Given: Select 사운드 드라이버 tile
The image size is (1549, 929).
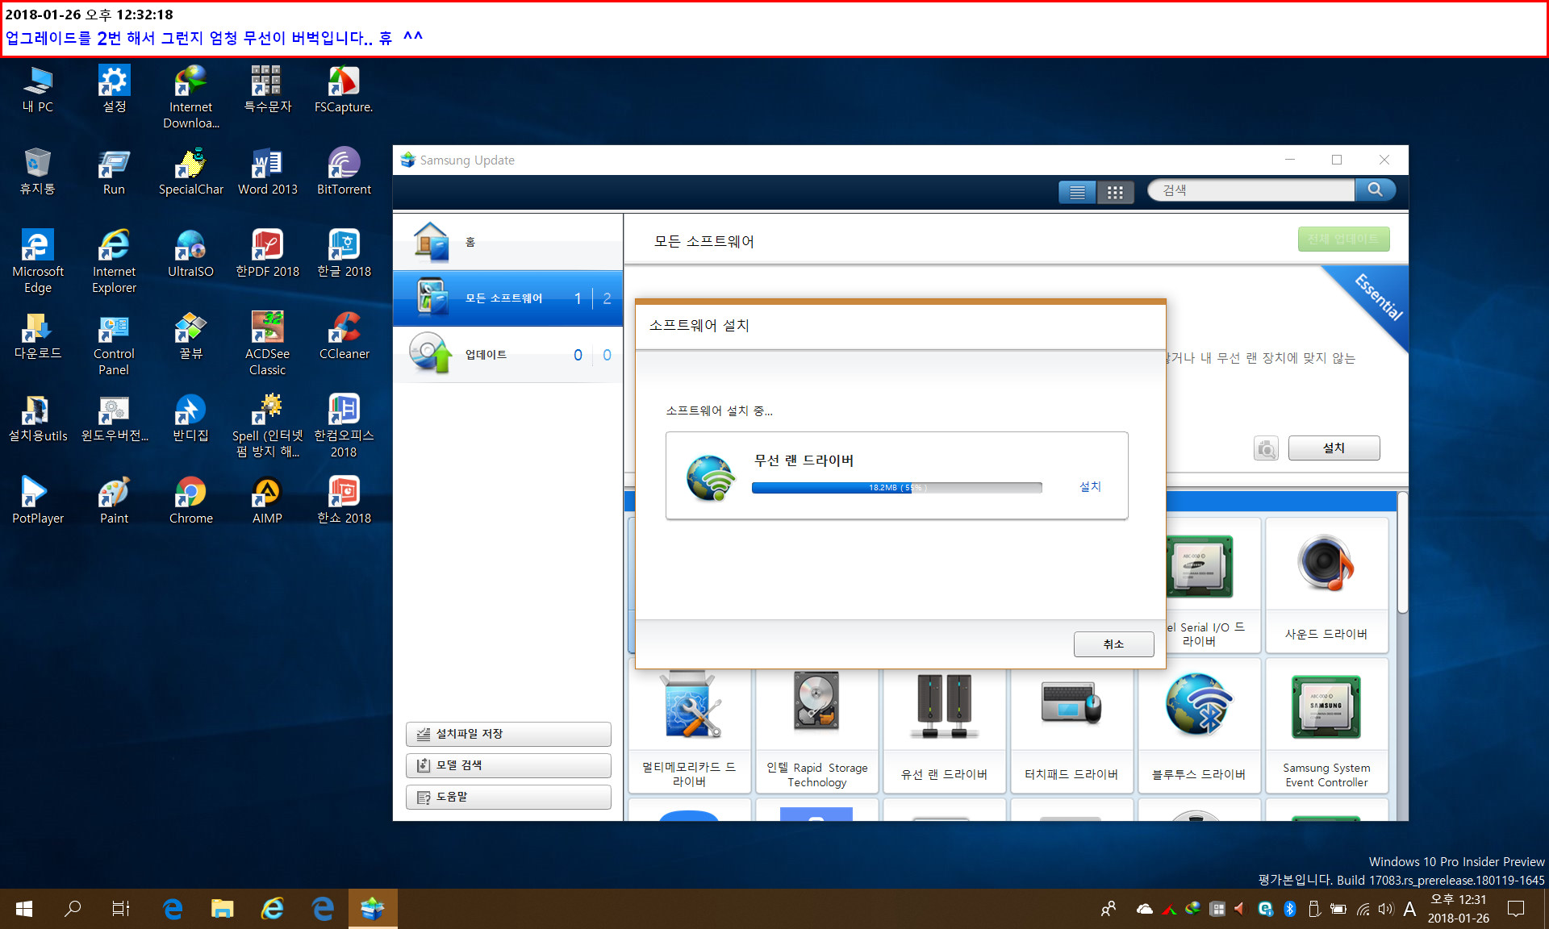Looking at the screenshot, I should [x=1326, y=586].
